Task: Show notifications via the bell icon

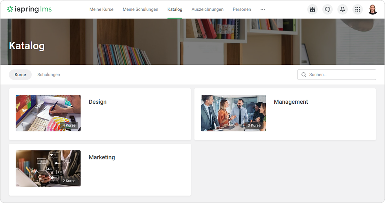Action: tap(342, 10)
